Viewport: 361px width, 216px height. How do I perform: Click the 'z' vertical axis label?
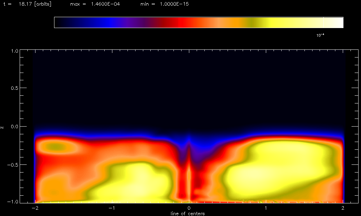(x=2, y=127)
